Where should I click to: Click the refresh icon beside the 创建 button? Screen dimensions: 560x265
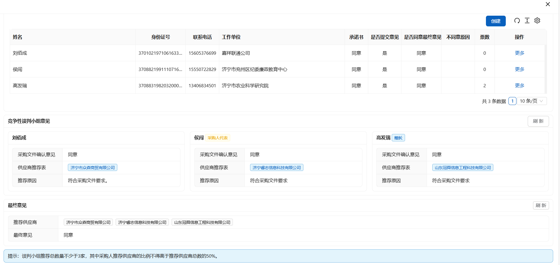tap(517, 21)
